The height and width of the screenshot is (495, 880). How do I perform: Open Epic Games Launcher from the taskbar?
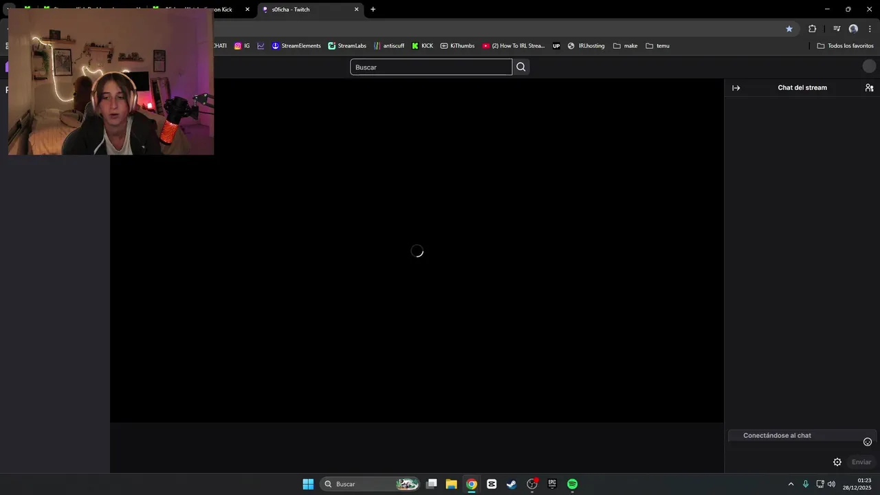tap(552, 484)
